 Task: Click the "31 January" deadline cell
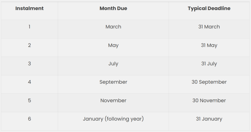coord(209,119)
